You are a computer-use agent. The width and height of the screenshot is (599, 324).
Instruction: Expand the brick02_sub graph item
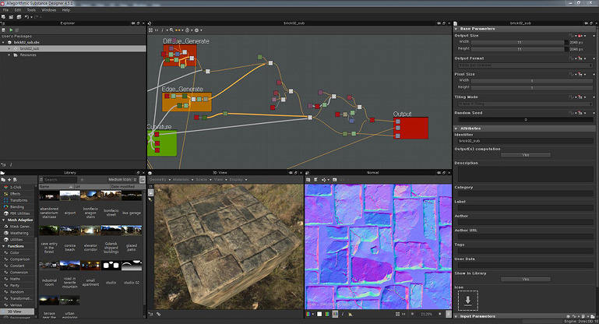[x=9, y=48]
